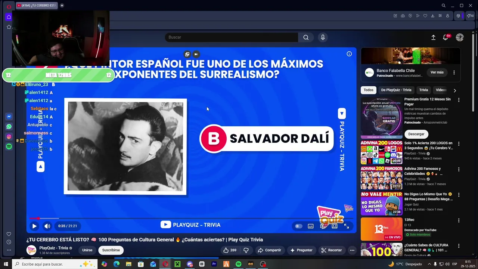Switch to theater mode
478x269 pixels.
(335, 226)
